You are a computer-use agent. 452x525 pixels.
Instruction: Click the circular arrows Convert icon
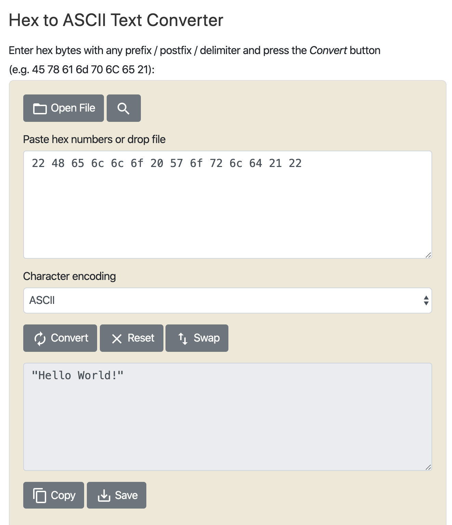[40, 338]
